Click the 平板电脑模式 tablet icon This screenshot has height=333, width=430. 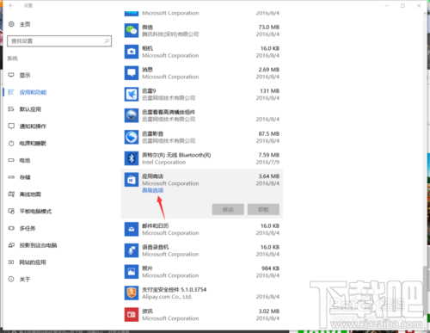tap(11, 211)
